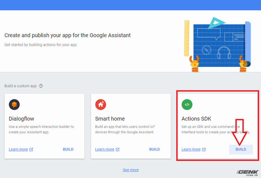Click the blueprint illustration image
The height and width of the screenshot is (178, 261).
coord(217,44)
